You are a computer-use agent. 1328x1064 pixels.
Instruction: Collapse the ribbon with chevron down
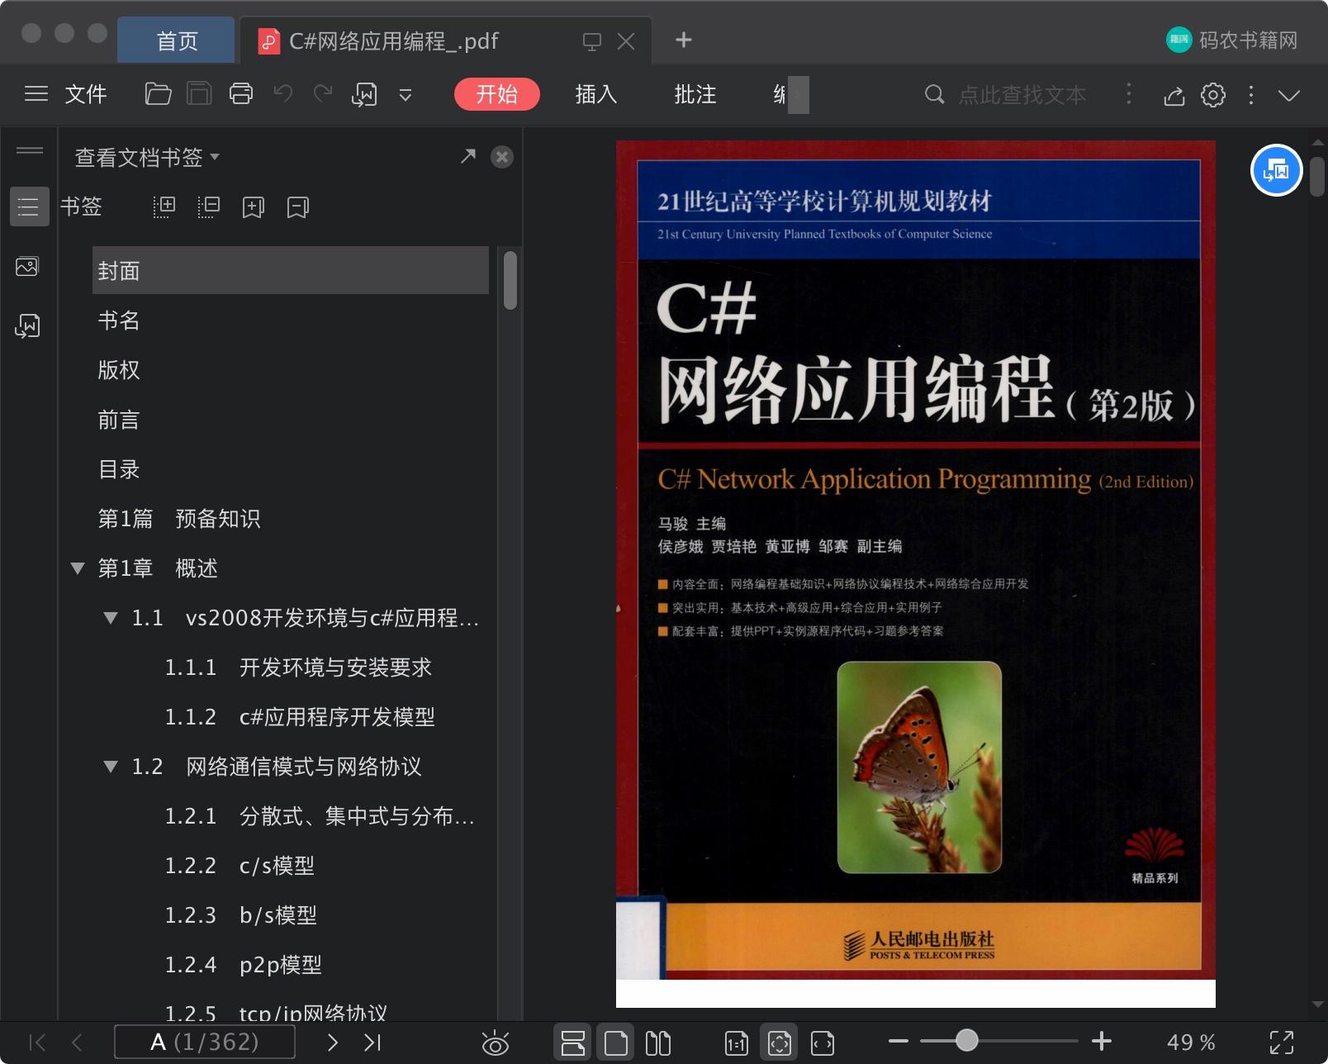coord(1289,95)
